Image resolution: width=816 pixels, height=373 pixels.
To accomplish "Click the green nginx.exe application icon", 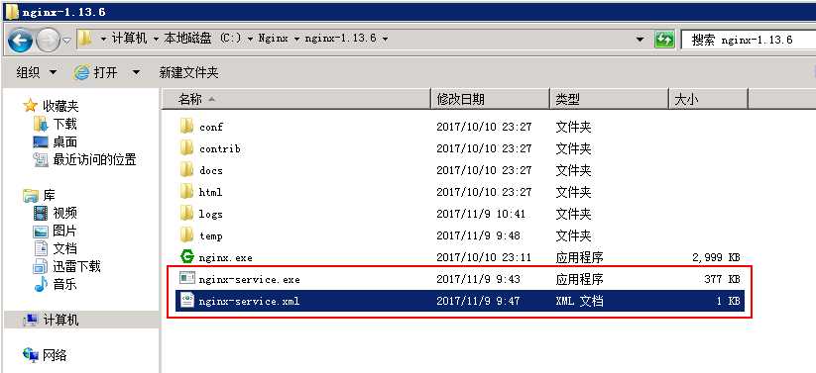I will click(186, 256).
